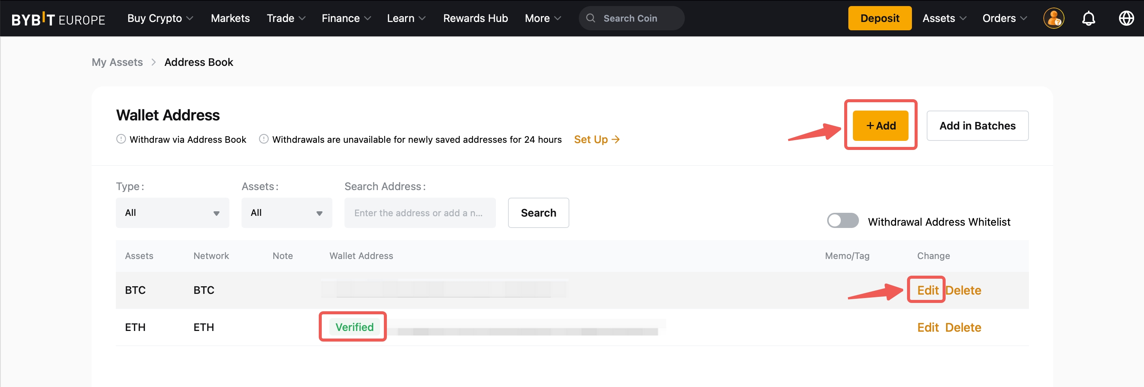This screenshot has width=1144, height=387.
Task: Click the globe language icon
Action: point(1126,19)
